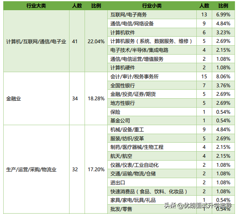The image size is (237, 214).
Task: Click the 17.20% percentage cell
Action: click(x=96, y=169)
